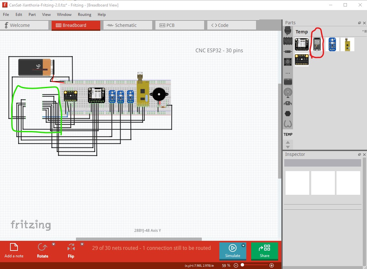Click the Rotate tool icon
Screen dimensions: 367x269
point(43,247)
